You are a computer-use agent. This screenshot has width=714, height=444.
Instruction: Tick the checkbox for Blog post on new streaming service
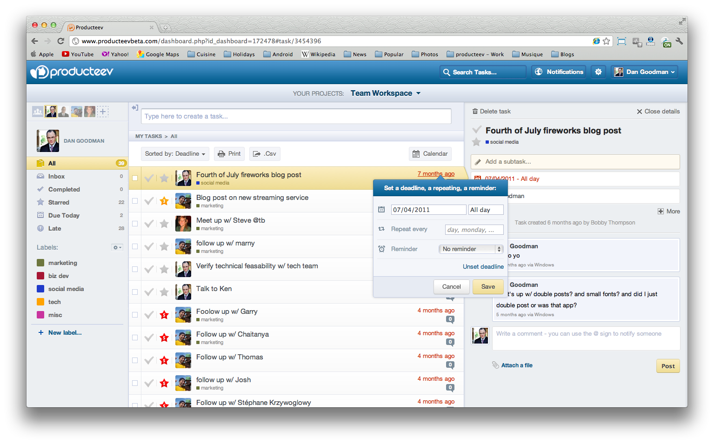pyautogui.click(x=135, y=201)
